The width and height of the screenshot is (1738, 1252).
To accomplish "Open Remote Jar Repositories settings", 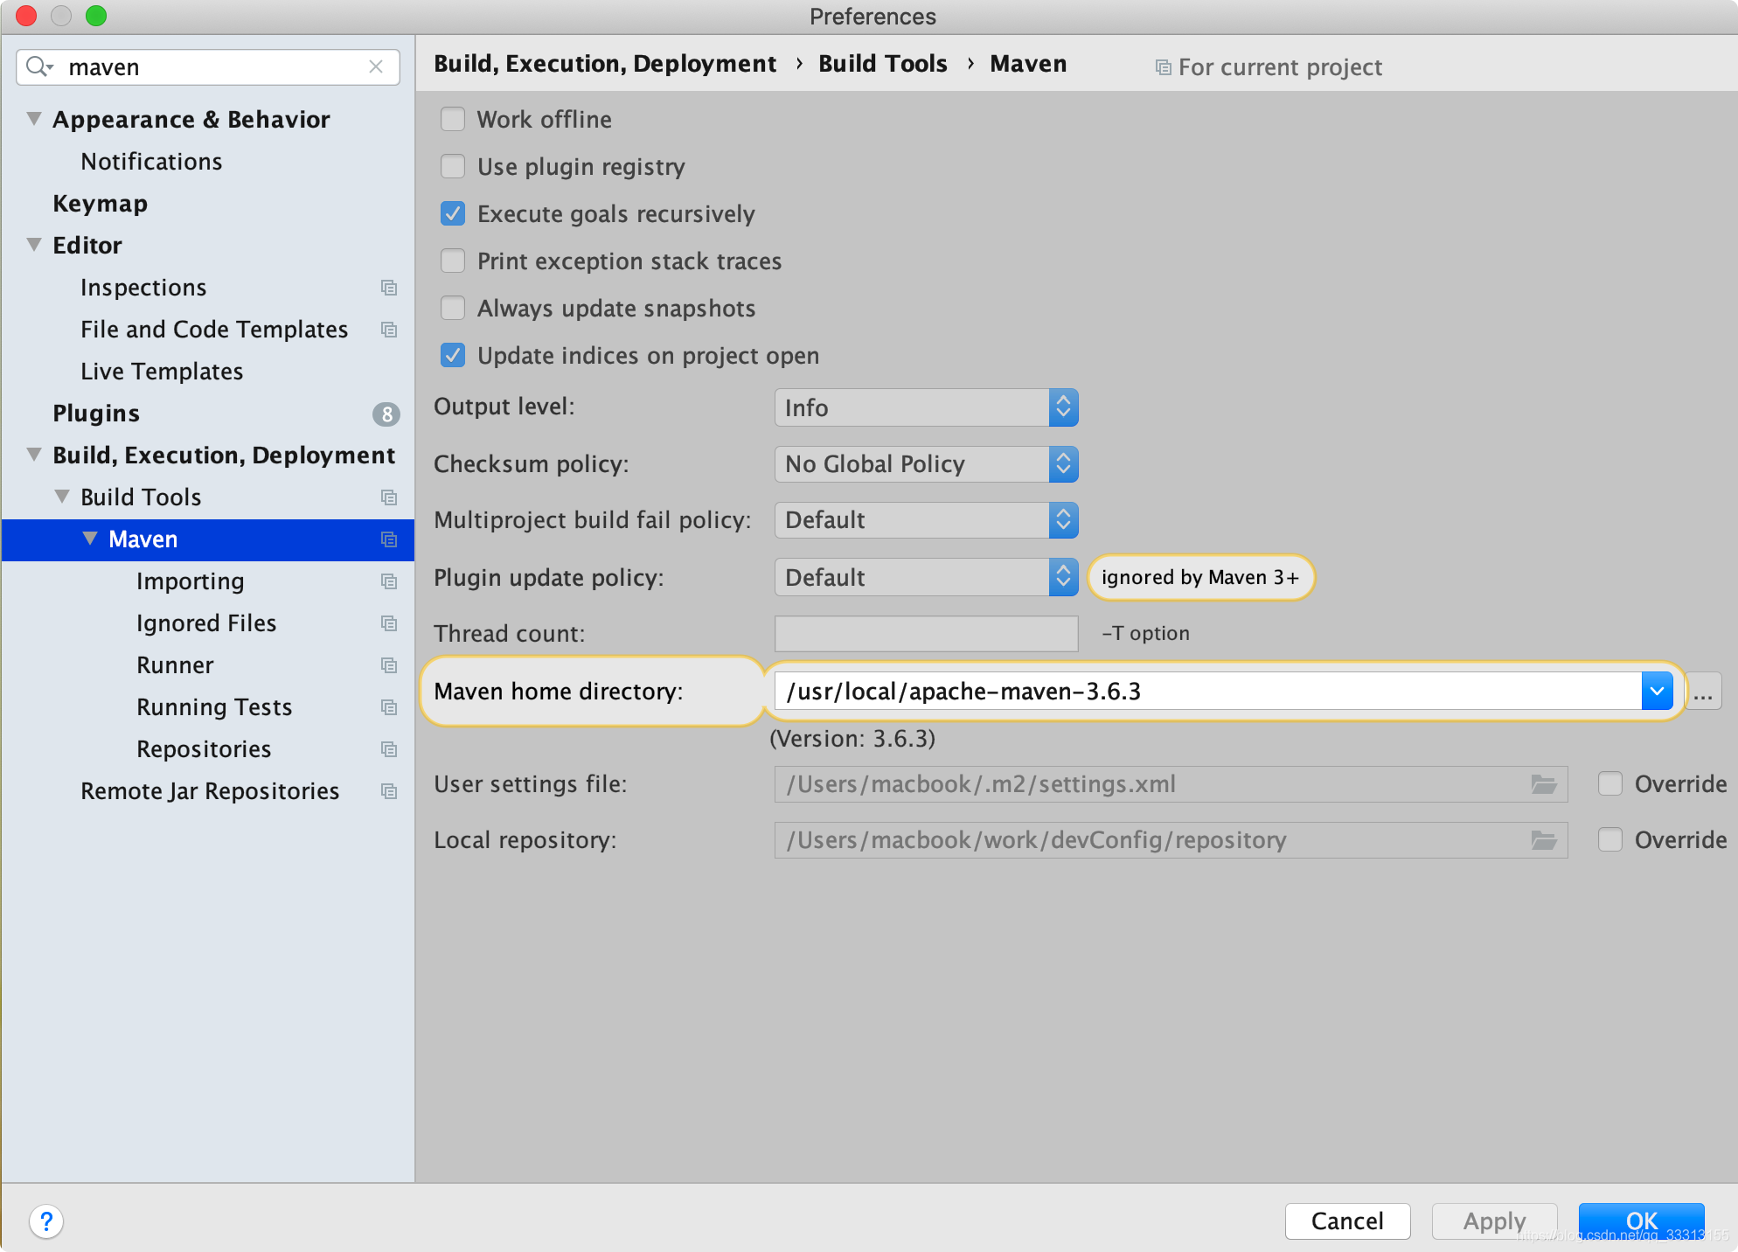I will (210, 791).
